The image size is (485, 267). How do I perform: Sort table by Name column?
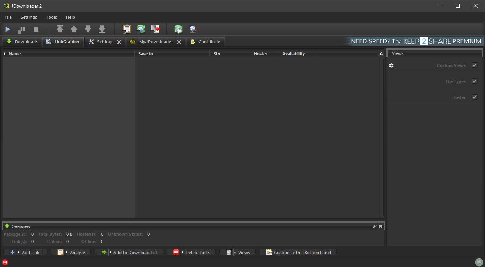[x=69, y=54]
